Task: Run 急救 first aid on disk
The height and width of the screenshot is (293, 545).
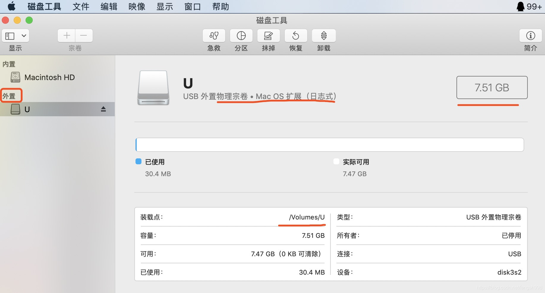Action: click(214, 36)
